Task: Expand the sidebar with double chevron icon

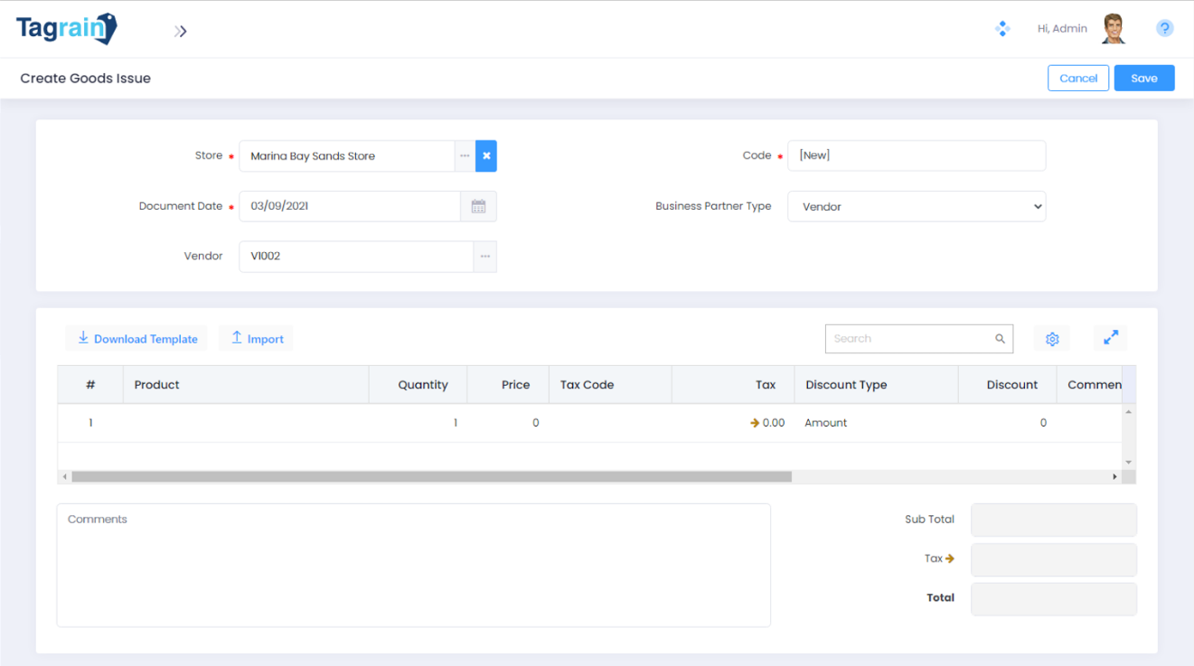Action: point(181,32)
